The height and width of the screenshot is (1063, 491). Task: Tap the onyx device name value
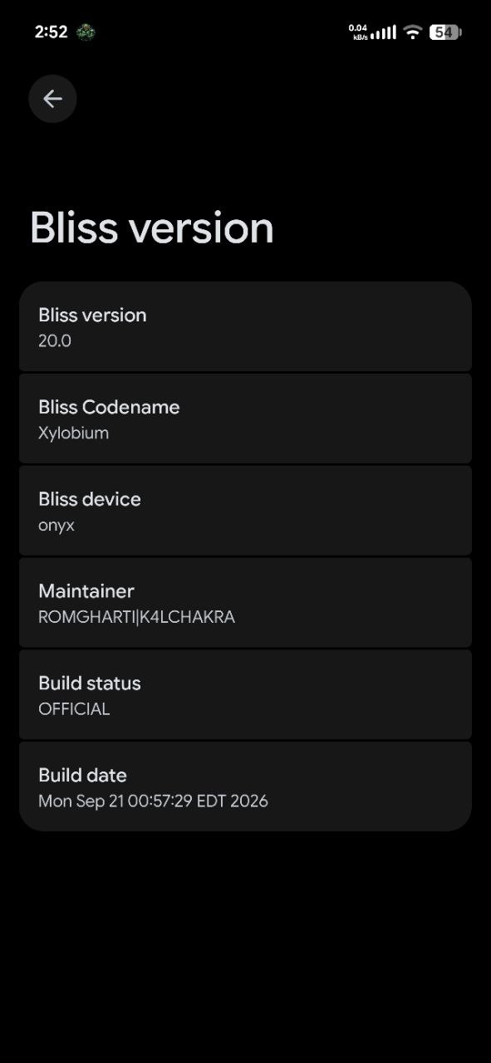pyautogui.click(x=56, y=526)
